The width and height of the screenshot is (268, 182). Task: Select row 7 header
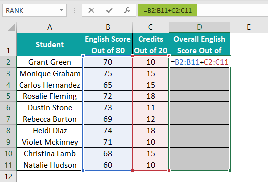point(8,119)
